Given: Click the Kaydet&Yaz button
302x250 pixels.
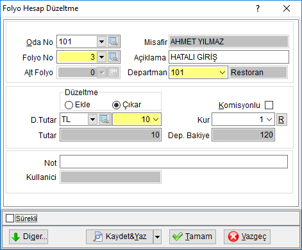Looking at the screenshot, I should 120,237.
